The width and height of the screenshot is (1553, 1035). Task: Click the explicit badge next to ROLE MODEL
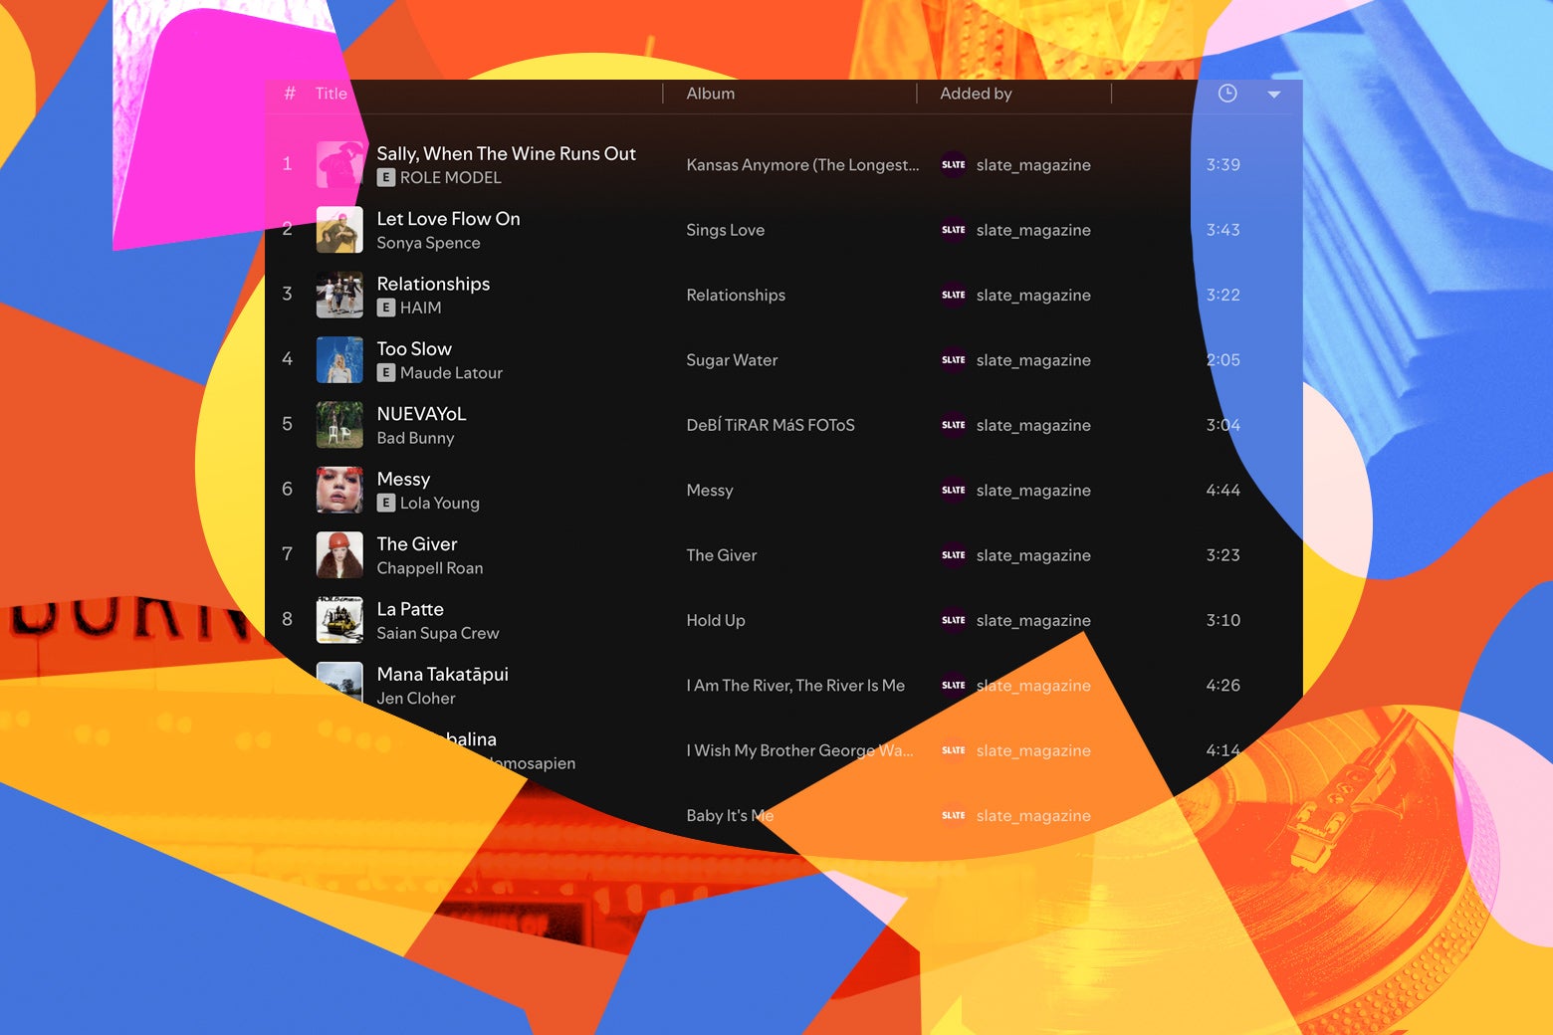[386, 178]
